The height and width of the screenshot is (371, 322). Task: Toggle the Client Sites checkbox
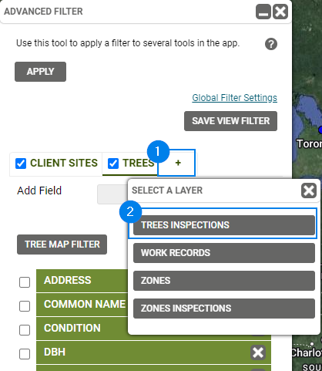click(x=21, y=164)
